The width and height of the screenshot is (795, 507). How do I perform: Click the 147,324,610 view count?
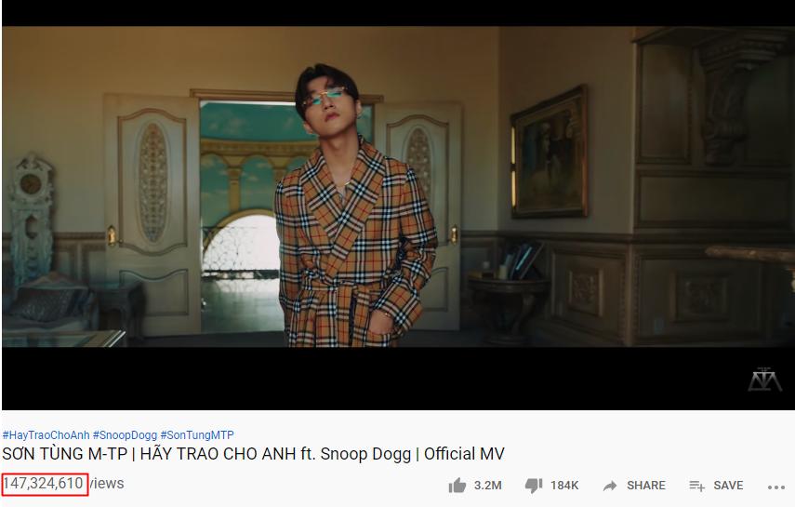click(x=44, y=483)
